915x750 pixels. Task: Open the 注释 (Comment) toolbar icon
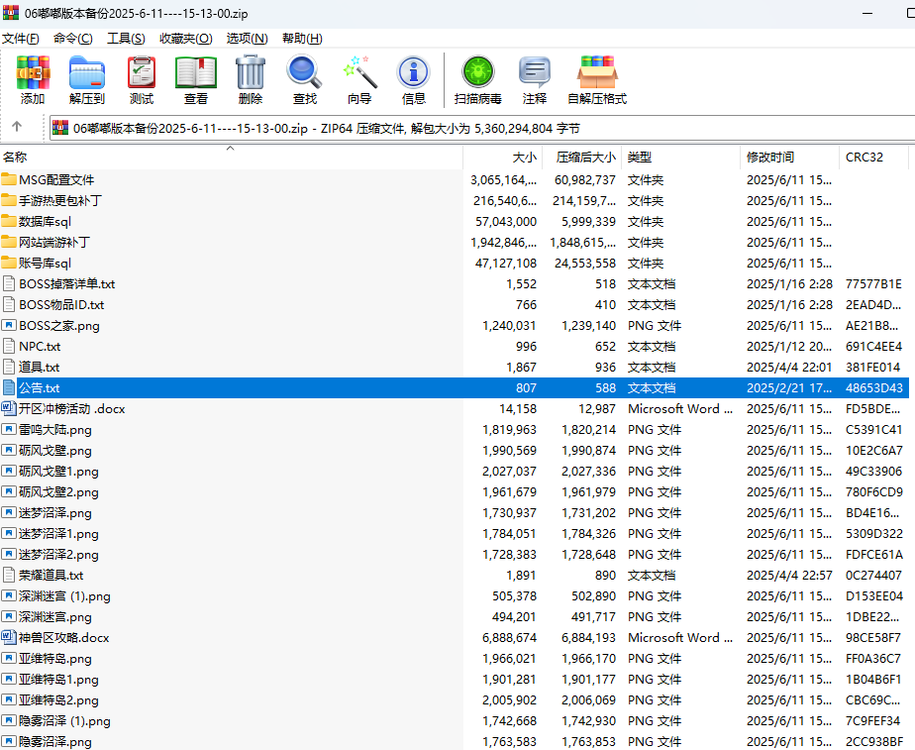point(535,79)
